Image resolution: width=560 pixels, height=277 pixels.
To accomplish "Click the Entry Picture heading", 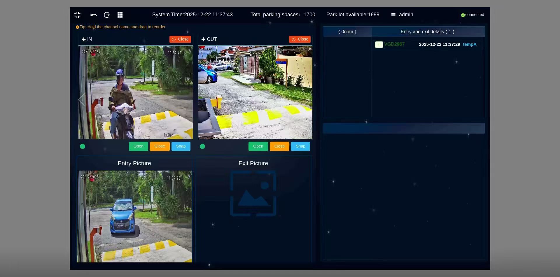I will (x=134, y=164).
